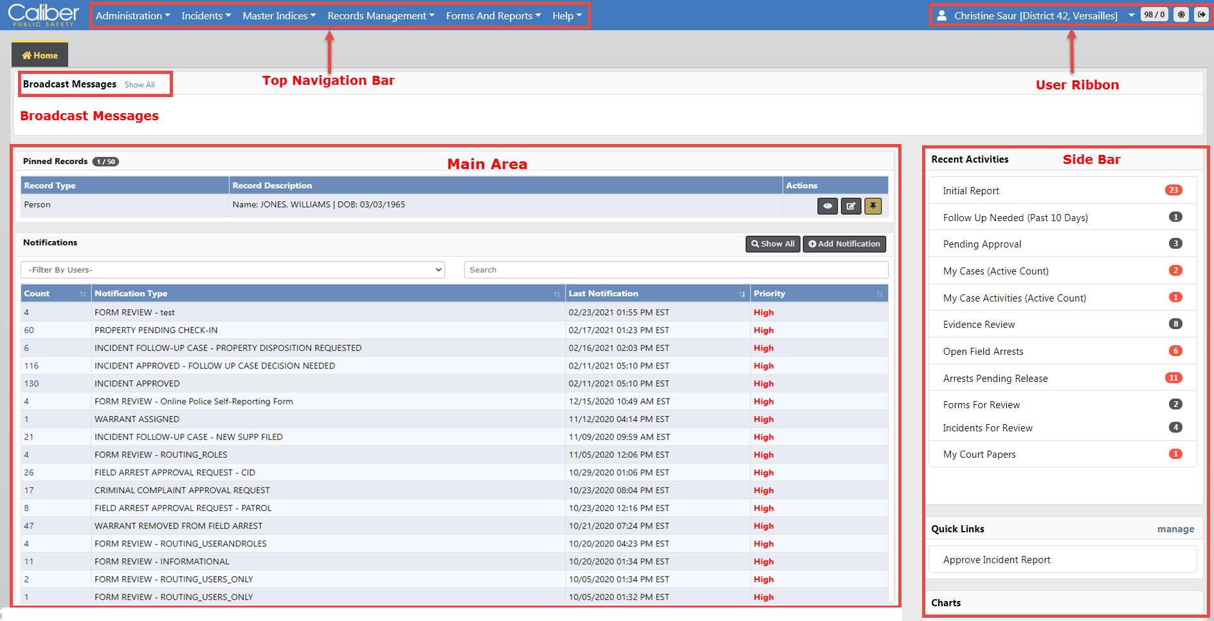Click the logout icon in user ribbon

(x=1201, y=15)
